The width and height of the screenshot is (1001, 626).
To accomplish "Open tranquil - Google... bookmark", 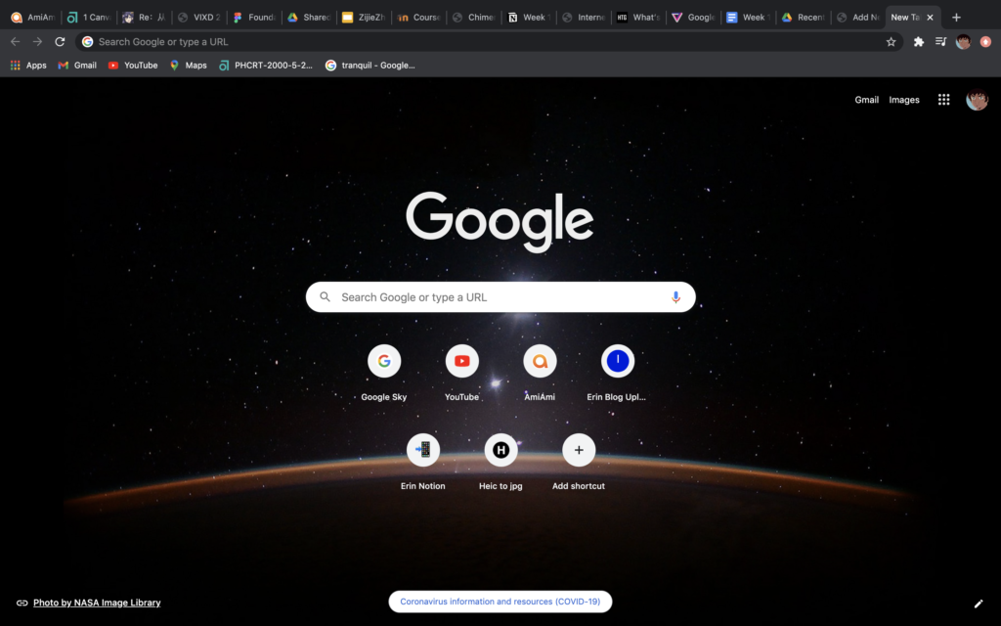I will [x=370, y=66].
